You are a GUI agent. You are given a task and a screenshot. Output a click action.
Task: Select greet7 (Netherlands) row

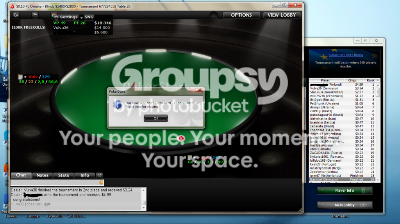[x=342, y=176]
